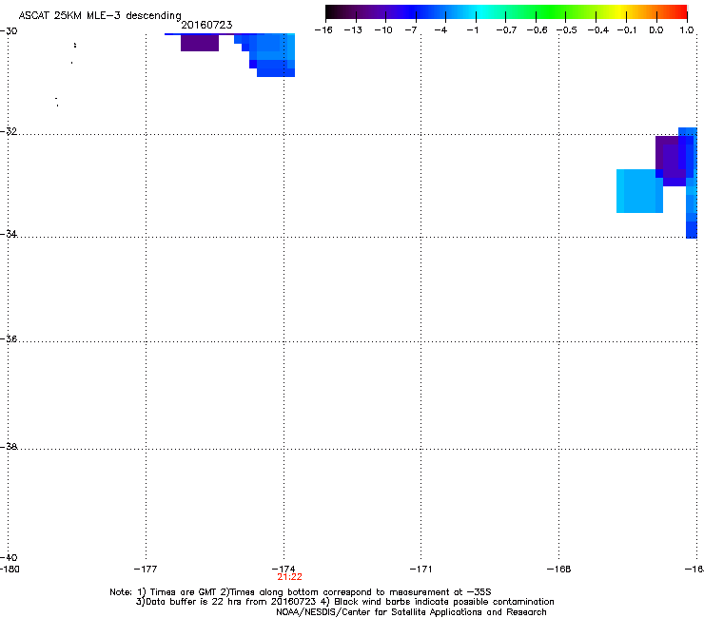
Task: Click the note line starting "Note: 1) Times are GMT"
Action: tap(301, 592)
